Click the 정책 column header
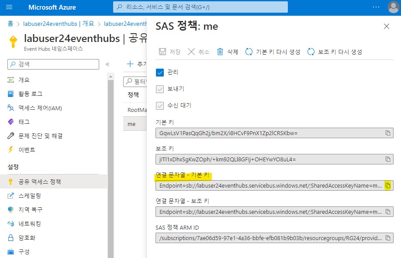Viewport: 401px width, 258px height. tap(133, 95)
